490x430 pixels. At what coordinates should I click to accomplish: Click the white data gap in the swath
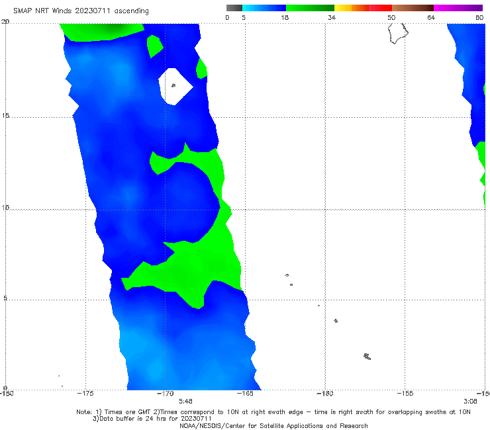pyautogui.click(x=175, y=87)
